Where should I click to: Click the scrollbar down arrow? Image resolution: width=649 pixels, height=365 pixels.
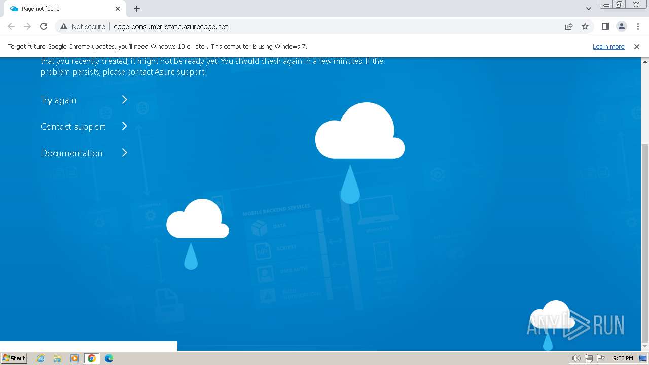tap(645, 347)
